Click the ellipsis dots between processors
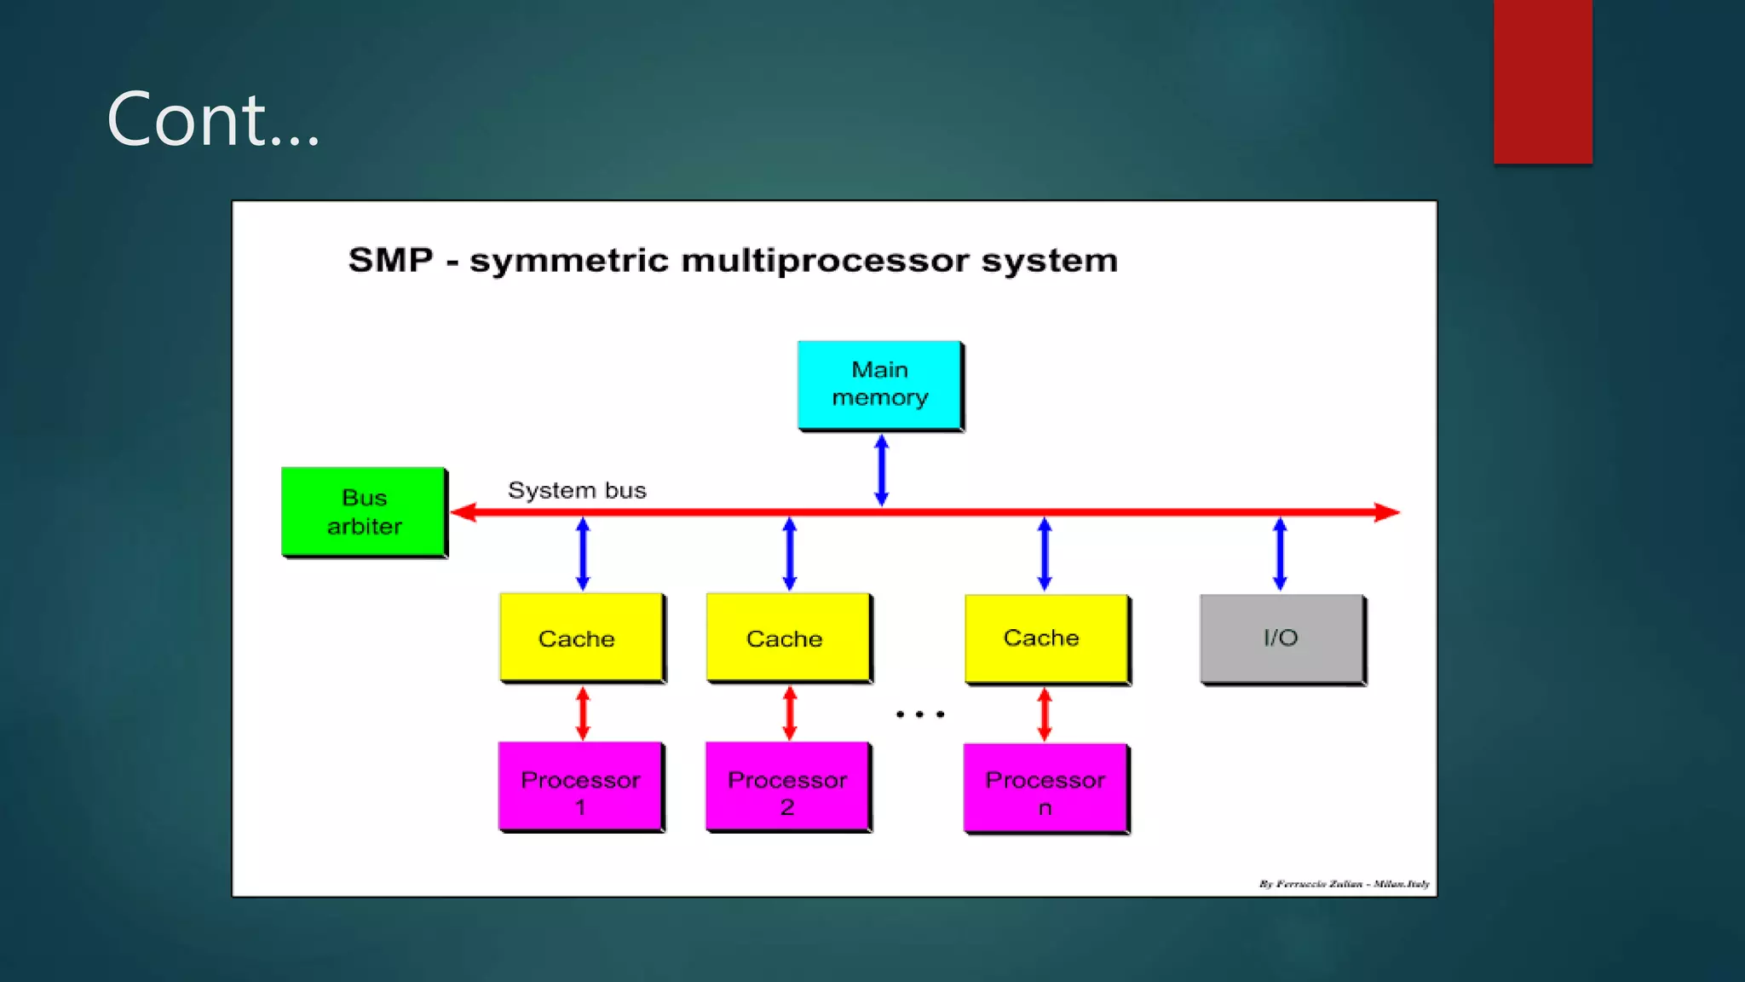The image size is (1745, 982). [x=920, y=714]
